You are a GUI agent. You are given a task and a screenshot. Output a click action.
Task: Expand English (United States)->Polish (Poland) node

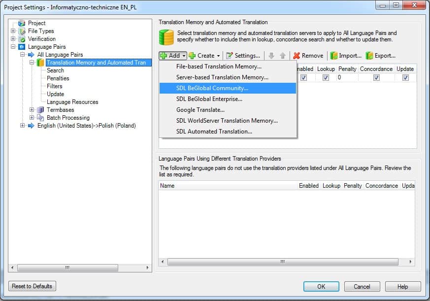[23, 126]
